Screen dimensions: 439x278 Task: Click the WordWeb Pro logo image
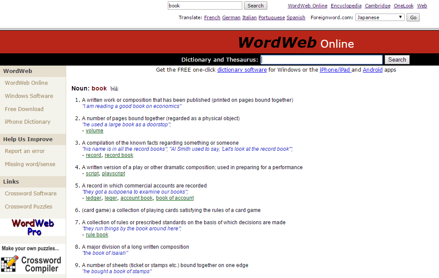(33, 227)
